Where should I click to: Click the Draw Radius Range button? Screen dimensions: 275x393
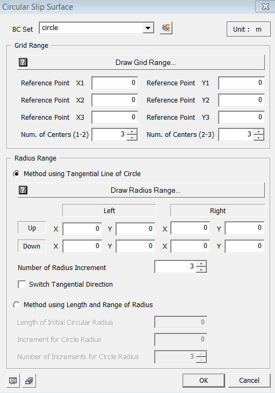click(141, 190)
